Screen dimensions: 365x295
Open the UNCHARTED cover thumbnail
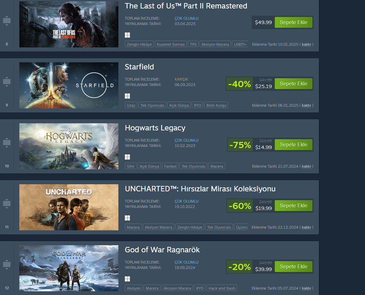69,207
